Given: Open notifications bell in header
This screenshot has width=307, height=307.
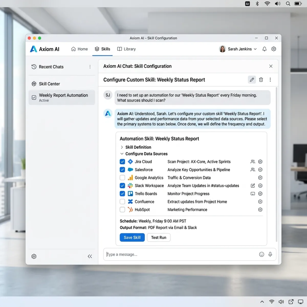Looking at the screenshot, I should 265,49.
